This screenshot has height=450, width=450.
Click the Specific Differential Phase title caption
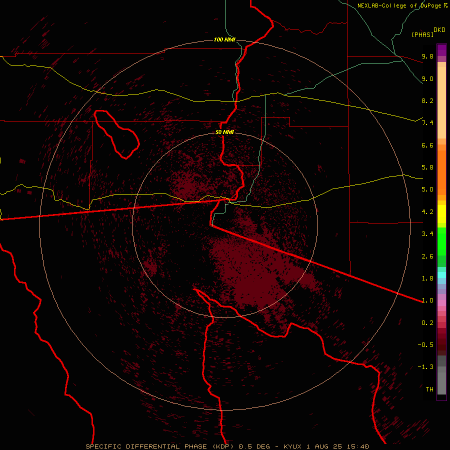point(227,446)
